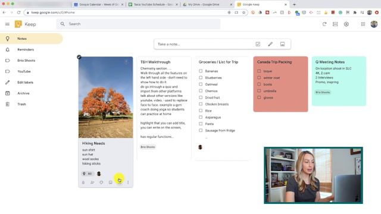Check the Pasta item

[201, 124]
